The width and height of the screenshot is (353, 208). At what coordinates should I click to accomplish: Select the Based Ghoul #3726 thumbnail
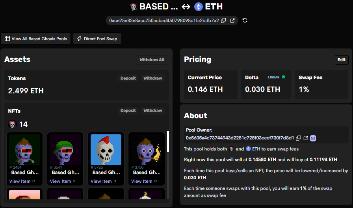[x=106, y=150]
